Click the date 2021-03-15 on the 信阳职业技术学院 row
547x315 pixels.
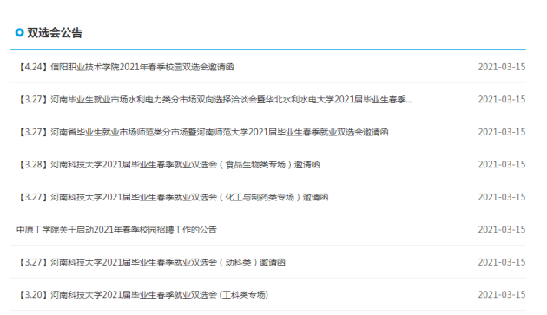[x=502, y=67]
